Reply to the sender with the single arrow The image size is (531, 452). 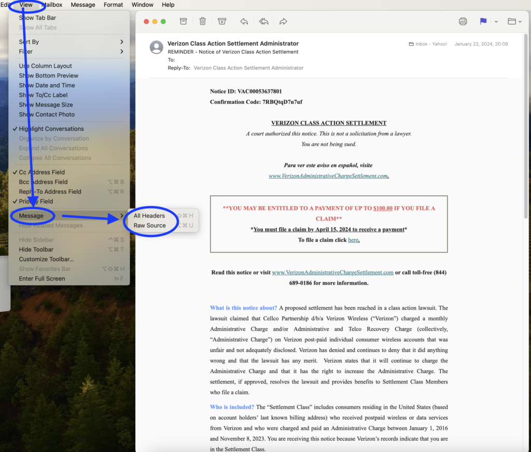[244, 21]
